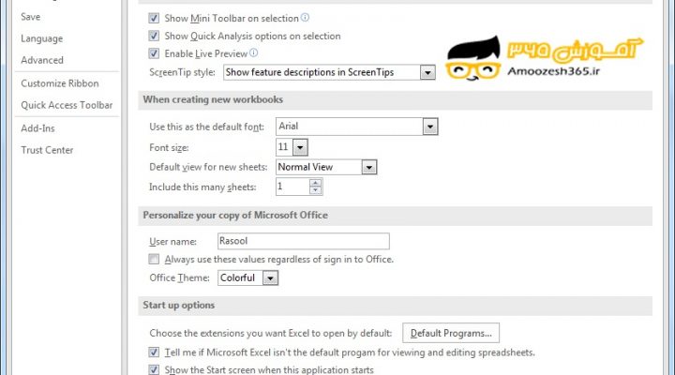Open the Trust Center category

pyautogui.click(x=47, y=150)
